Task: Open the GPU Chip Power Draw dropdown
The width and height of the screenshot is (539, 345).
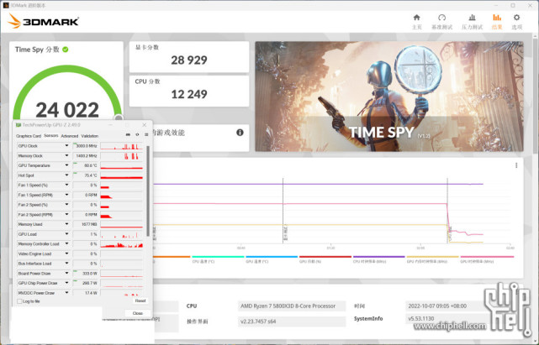Action: pos(66,283)
